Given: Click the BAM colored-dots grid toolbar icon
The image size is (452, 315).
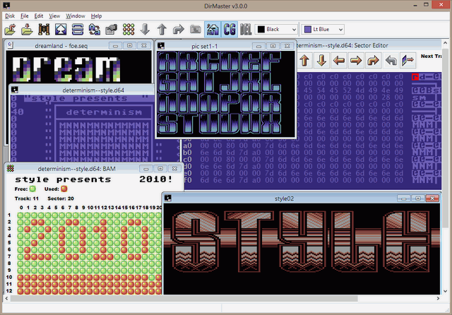Looking at the screenshot, I should pyautogui.click(x=129, y=30).
